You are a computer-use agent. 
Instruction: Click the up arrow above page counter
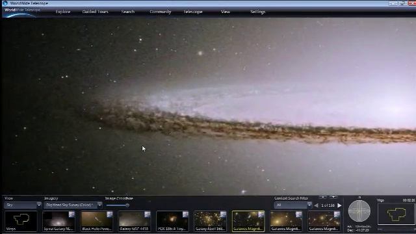(x=323, y=197)
